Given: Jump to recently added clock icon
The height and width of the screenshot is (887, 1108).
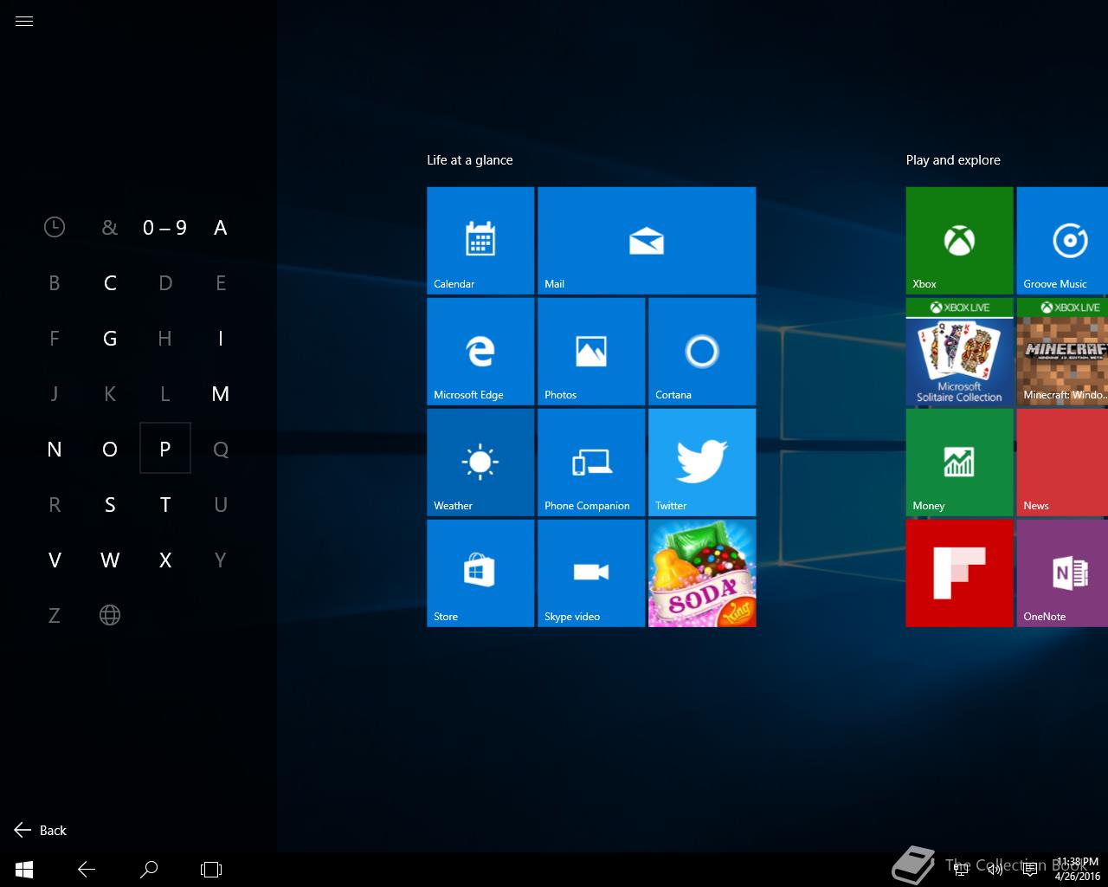Looking at the screenshot, I should [55, 228].
